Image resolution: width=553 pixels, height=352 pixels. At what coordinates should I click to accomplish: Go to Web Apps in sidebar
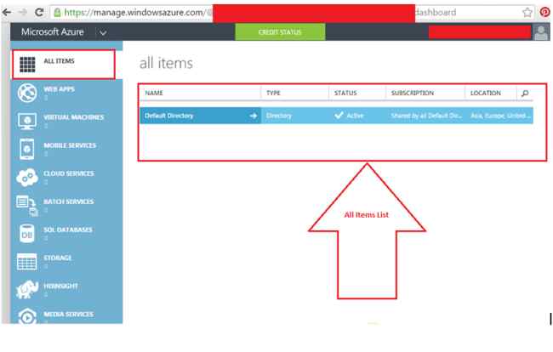point(60,89)
